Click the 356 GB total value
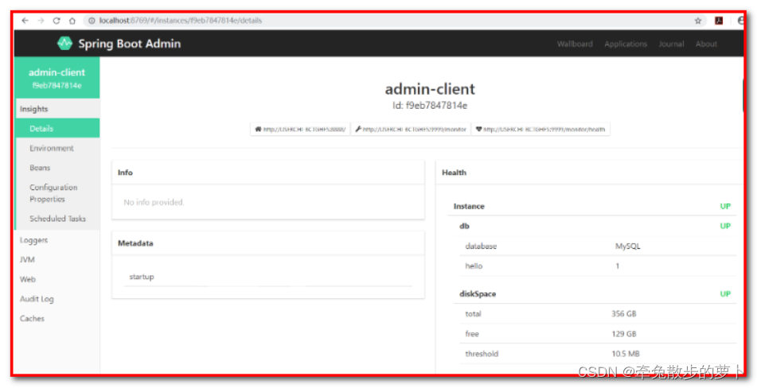The height and width of the screenshot is (388, 757). 624,314
